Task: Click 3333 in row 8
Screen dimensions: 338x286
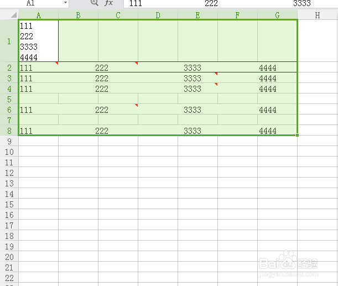Action: click(x=193, y=131)
